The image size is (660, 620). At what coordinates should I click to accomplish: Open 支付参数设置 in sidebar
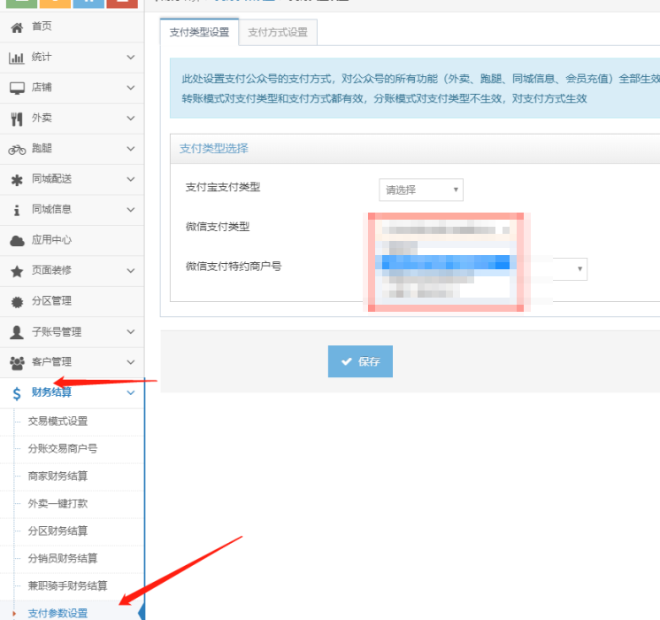click(x=58, y=613)
